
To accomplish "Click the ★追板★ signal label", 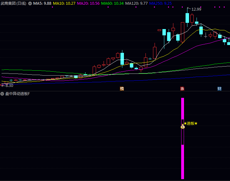I will tap(191, 123).
